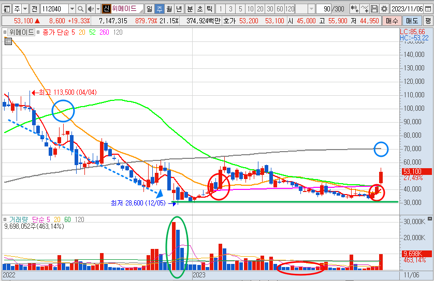Click the 매도 sell button
Screen dimensions: 434x281
pos(412,21)
